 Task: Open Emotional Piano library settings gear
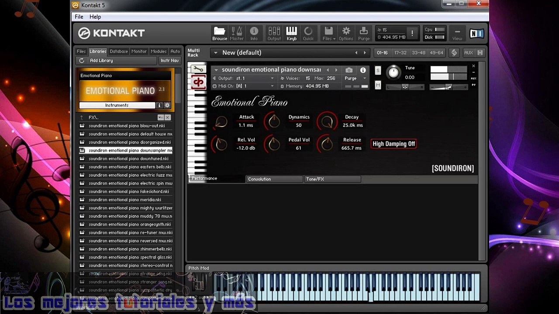167,105
